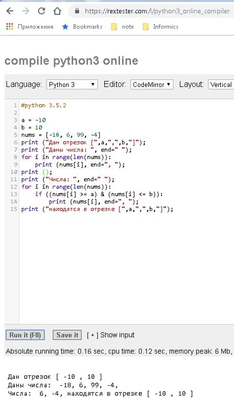
Task: Click code line 'nums = [-18, 6, 99, -4]'
Action: [61, 135]
